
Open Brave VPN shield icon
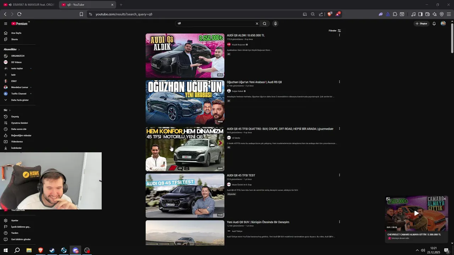coord(442,14)
